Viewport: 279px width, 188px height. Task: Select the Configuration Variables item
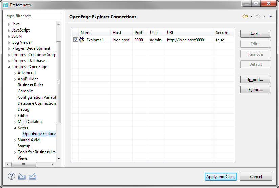pos(37,97)
